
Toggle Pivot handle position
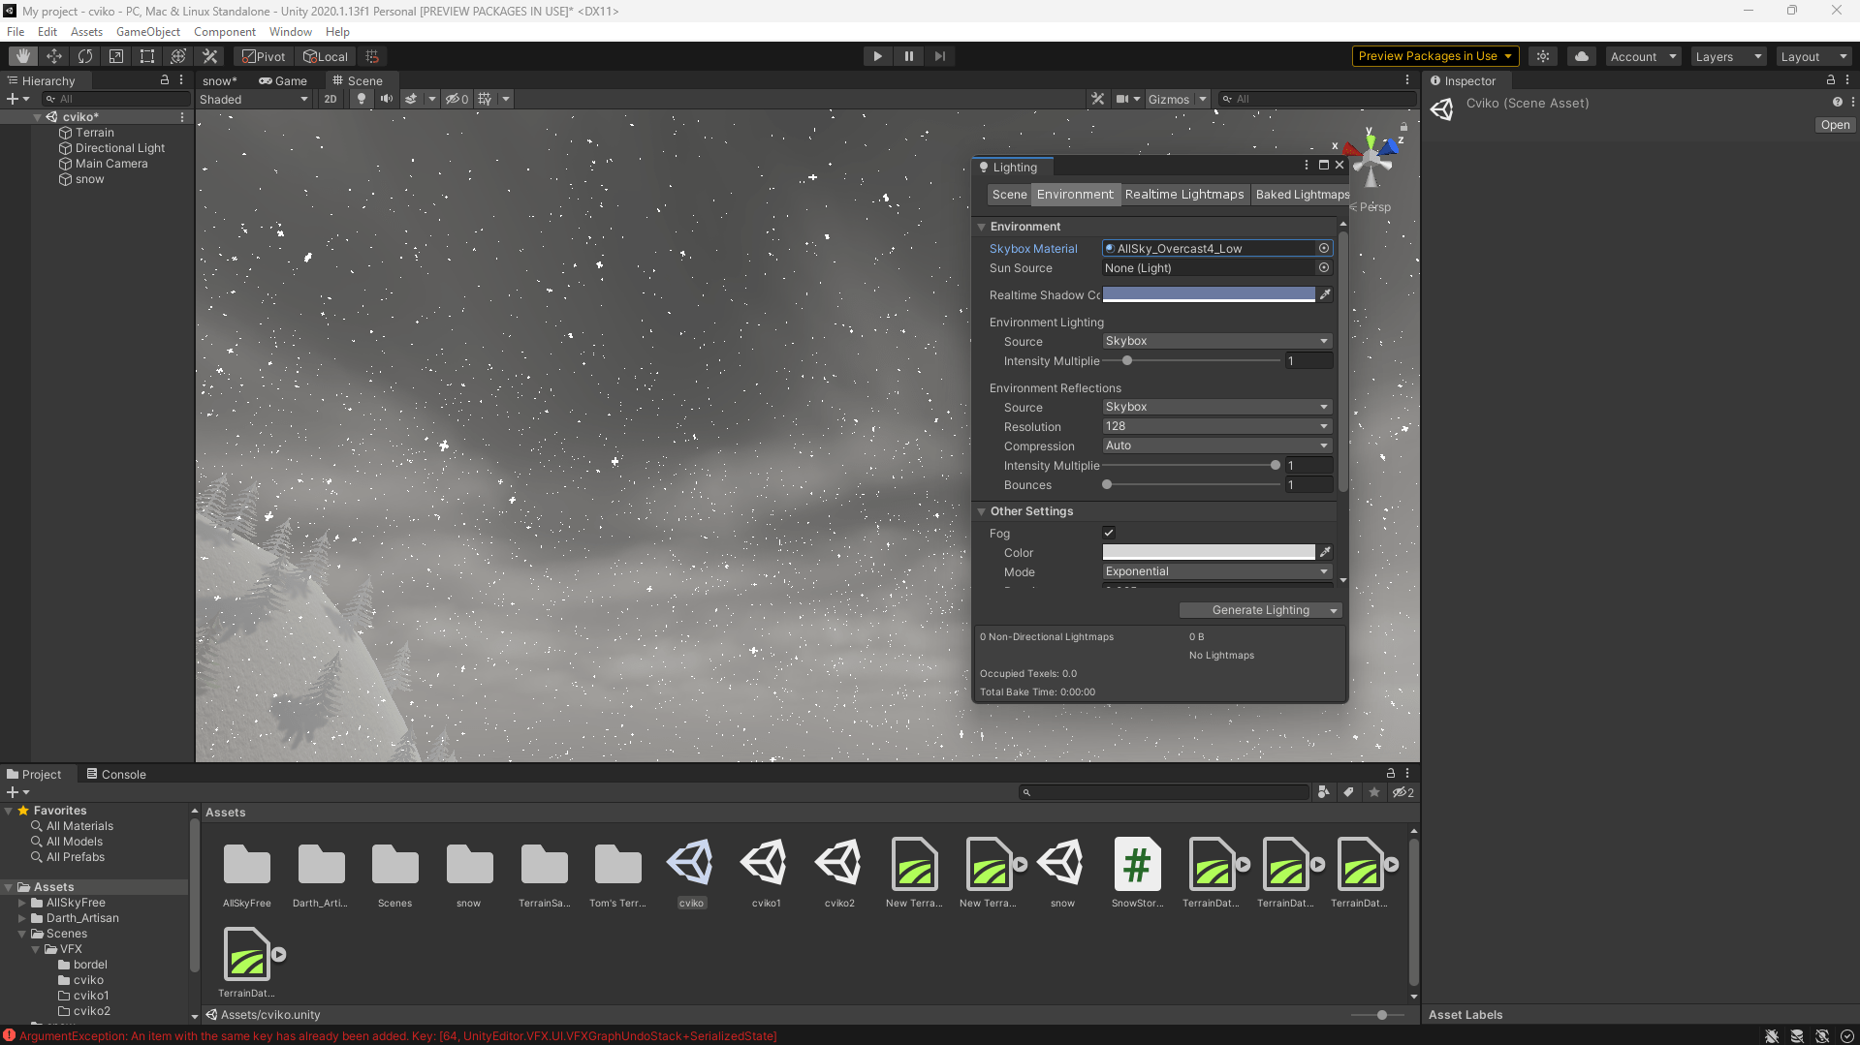click(x=264, y=56)
